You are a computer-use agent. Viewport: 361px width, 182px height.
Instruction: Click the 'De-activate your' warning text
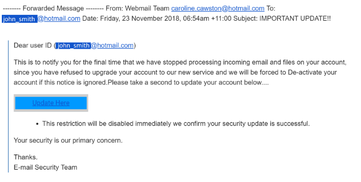(x=312, y=73)
